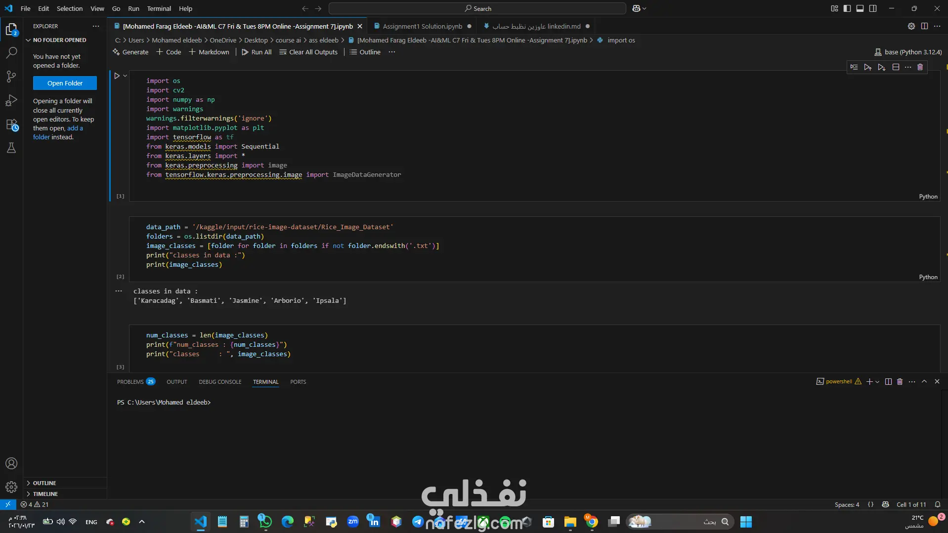Execute cell and below from the cell toolbar
This screenshot has height=533, width=948.
(x=882, y=67)
